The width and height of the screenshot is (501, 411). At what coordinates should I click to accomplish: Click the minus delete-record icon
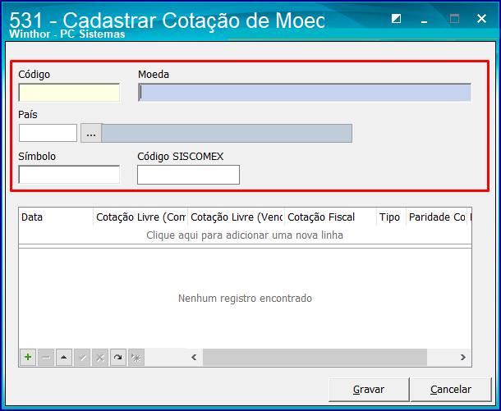click(46, 357)
